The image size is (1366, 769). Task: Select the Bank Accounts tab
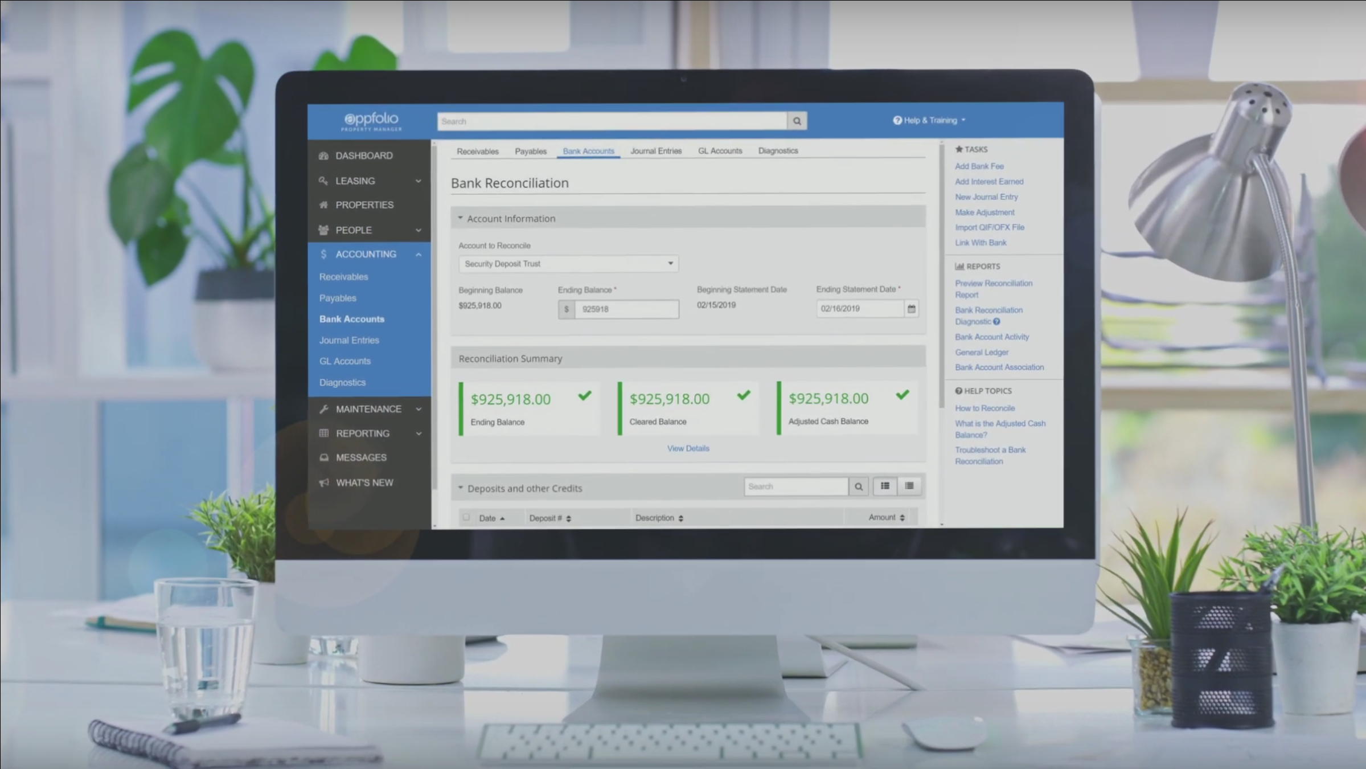pyautogui.click(x=588, y=152)
